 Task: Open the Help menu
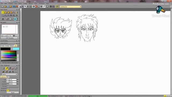(x=47, y=4)
